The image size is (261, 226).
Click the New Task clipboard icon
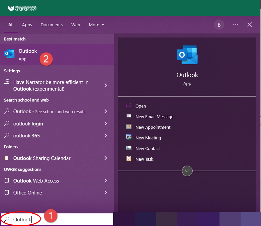point(129,158)
